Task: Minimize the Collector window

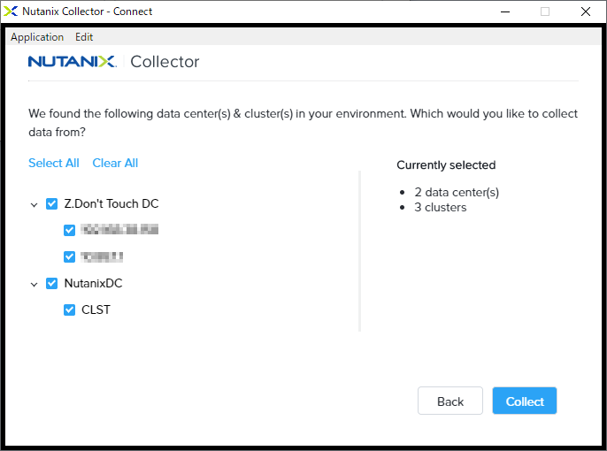Action: pyautogui.click(x=504, y=11)
